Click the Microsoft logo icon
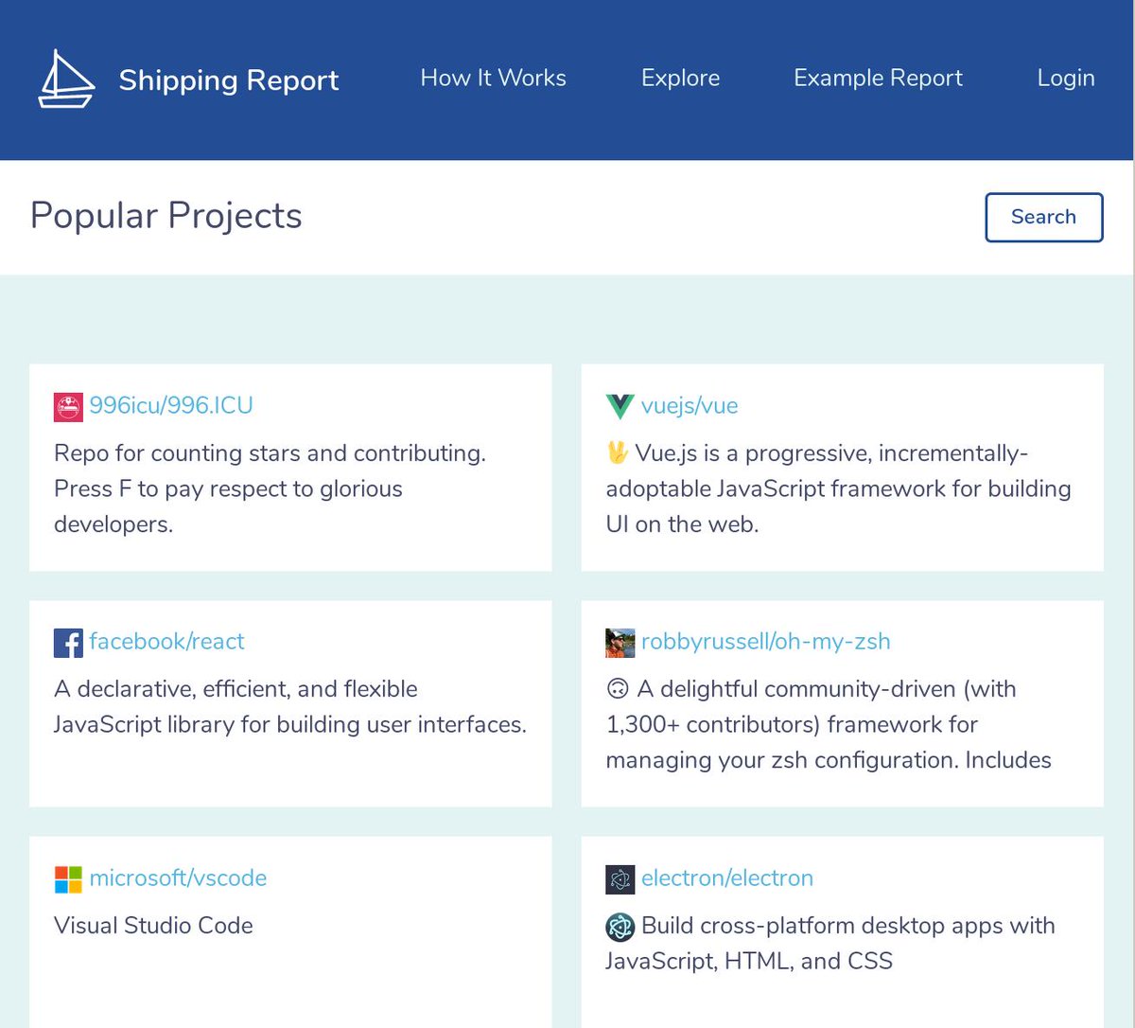 point(68,879)
